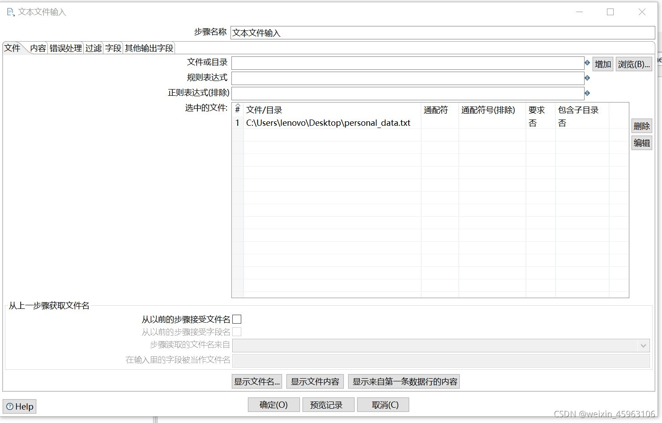Screen dimensions: 662x423
Task: Select row number 1 in file table
Action: pos(238,123)
